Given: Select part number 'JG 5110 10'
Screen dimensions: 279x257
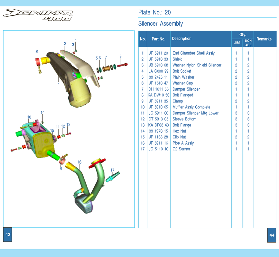Looking at the screenshot, I should [x=158, y=149].
